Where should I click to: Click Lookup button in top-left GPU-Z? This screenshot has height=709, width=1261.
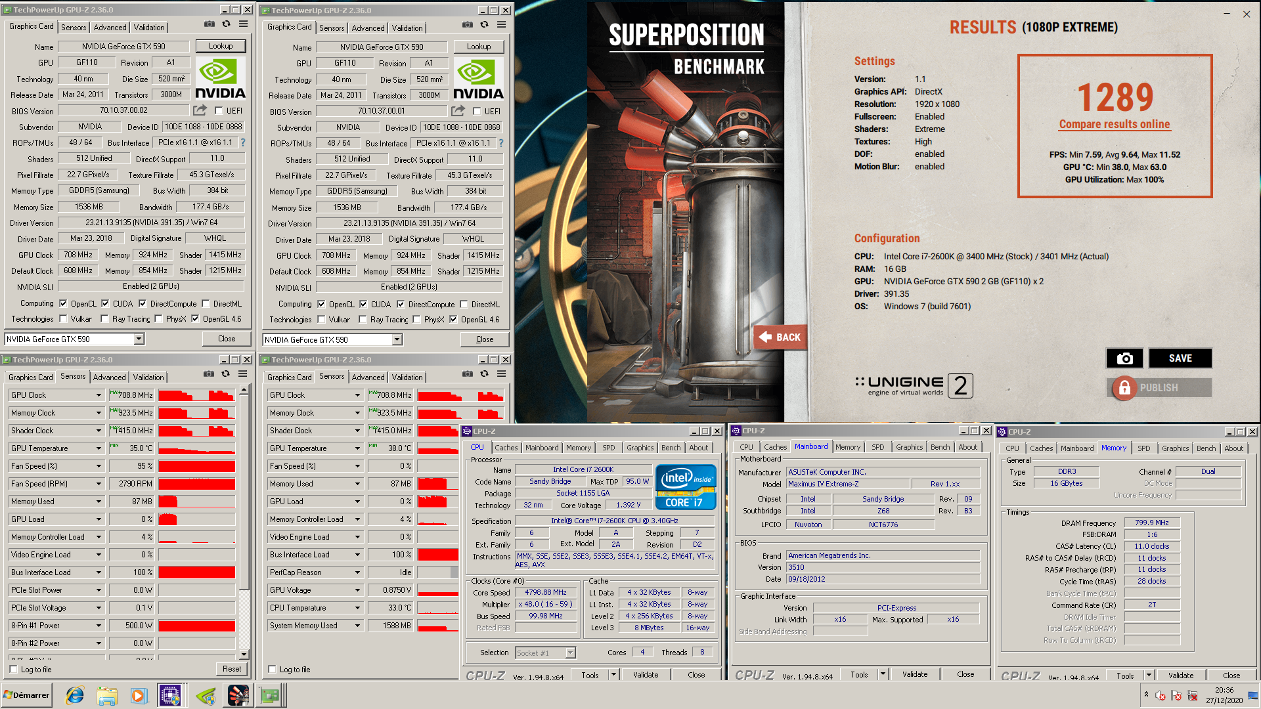(x=221, y=46)
